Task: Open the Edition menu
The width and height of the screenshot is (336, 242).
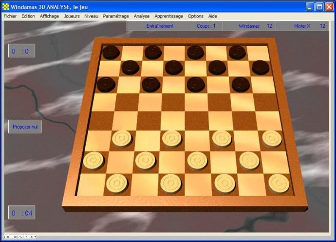Action: click(x=28, y=16)
